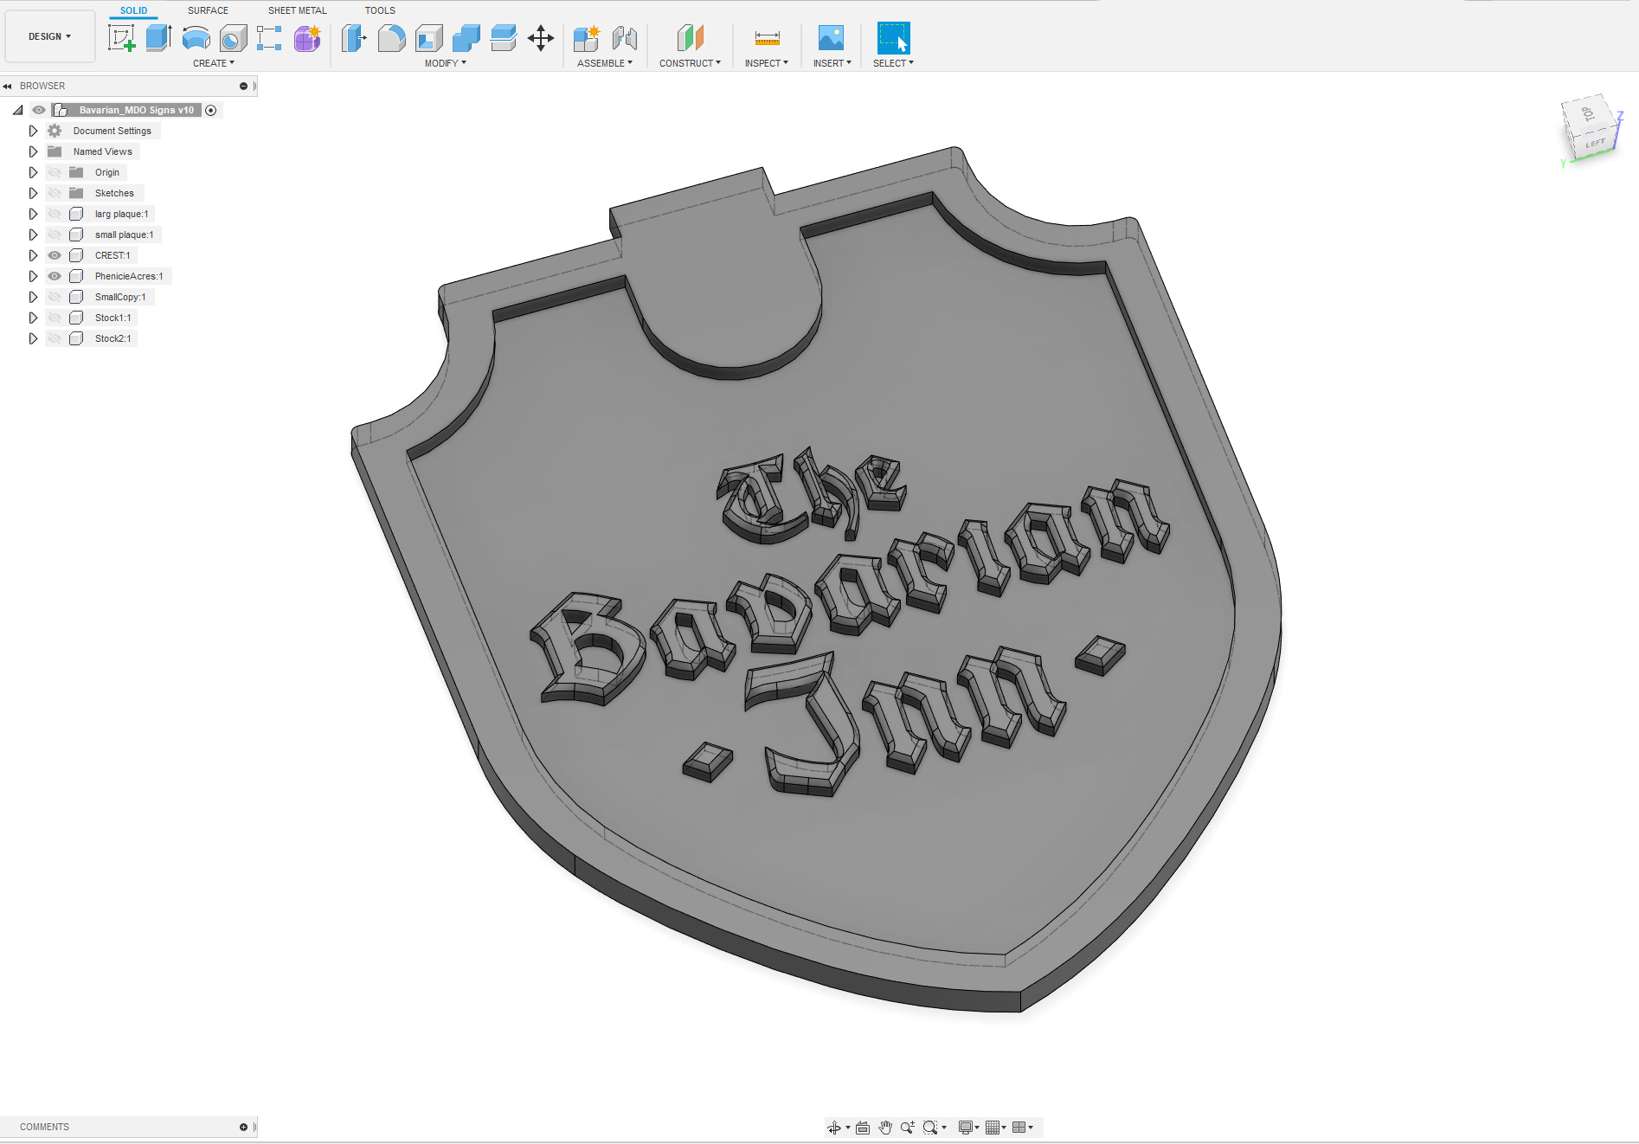Expand the Sketches folder

[x=33, y=193]
